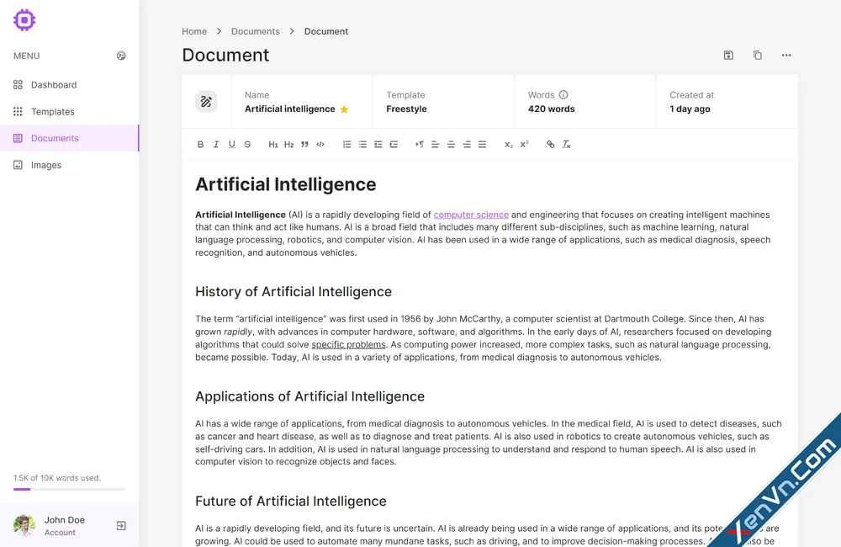
Task: Open the code block tool
Action: pyautogui.click(x=320, y=144)
